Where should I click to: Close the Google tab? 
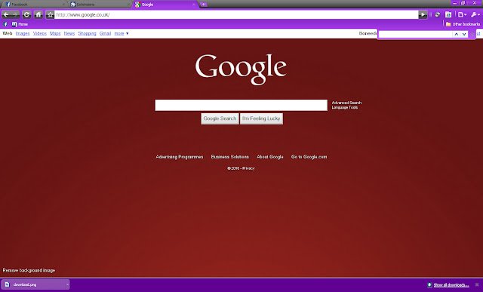(x=194, y=5)
